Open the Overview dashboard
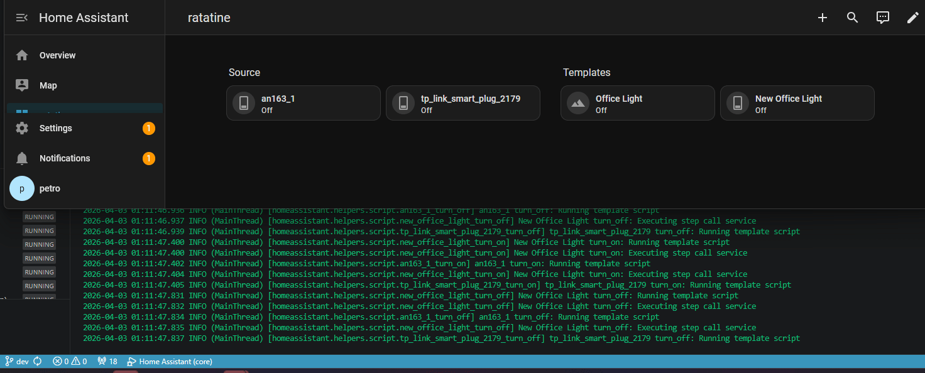925x373 pixels. (x=85, y=55)
